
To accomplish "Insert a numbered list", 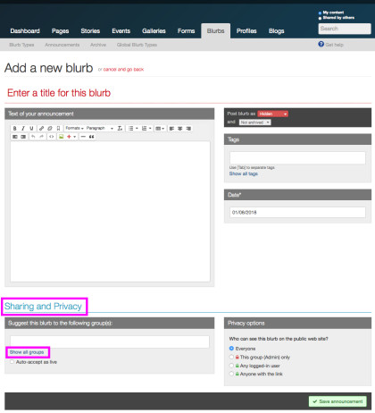I will tap(144, 129).
